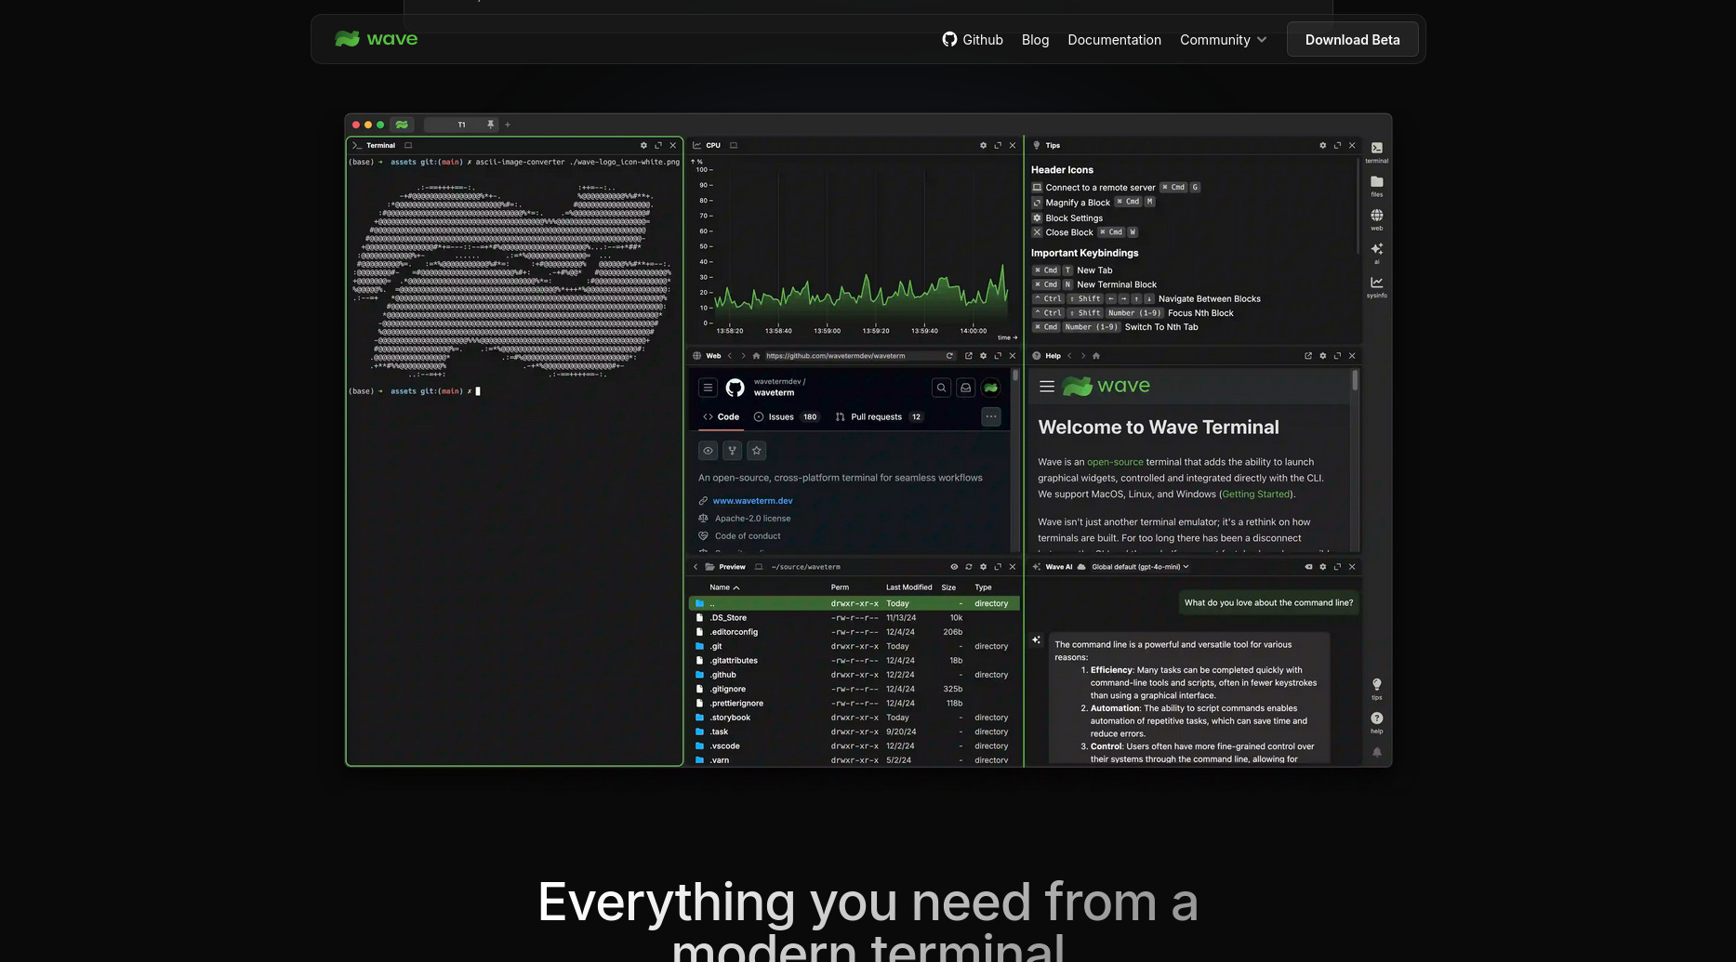Click the Wave logo in the site header
The image size is (1736, 962).
377,39
